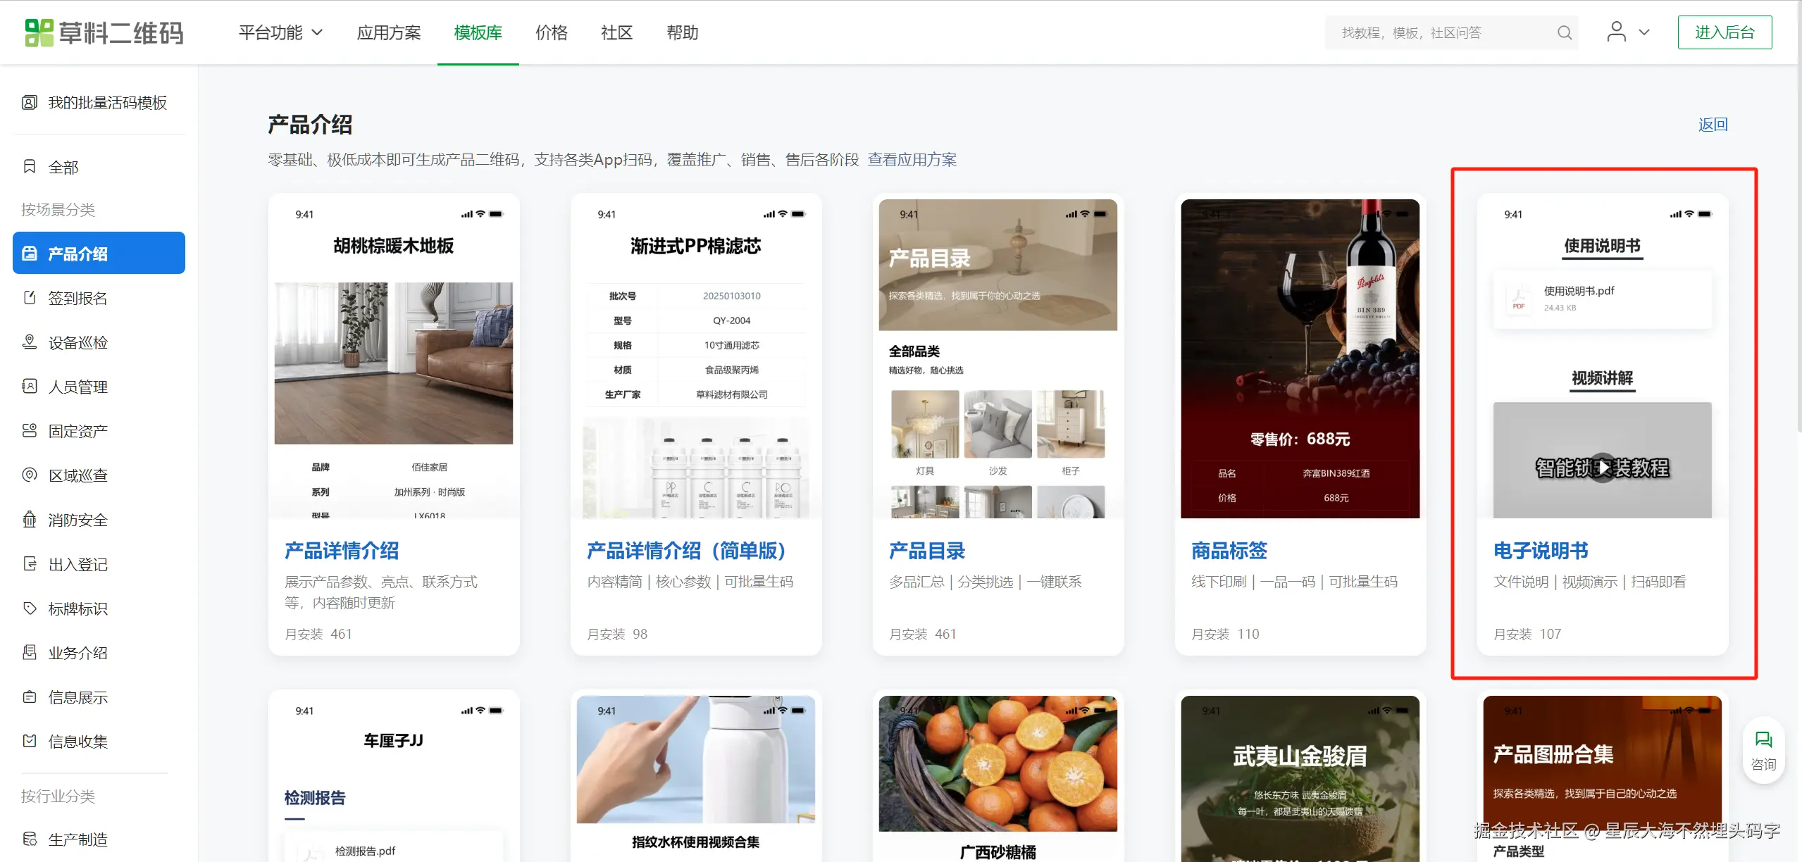Viewport: 1802px width, 862px height.
Task: Select 固定资产 sidebar category
Action: (x=77, y=431)
